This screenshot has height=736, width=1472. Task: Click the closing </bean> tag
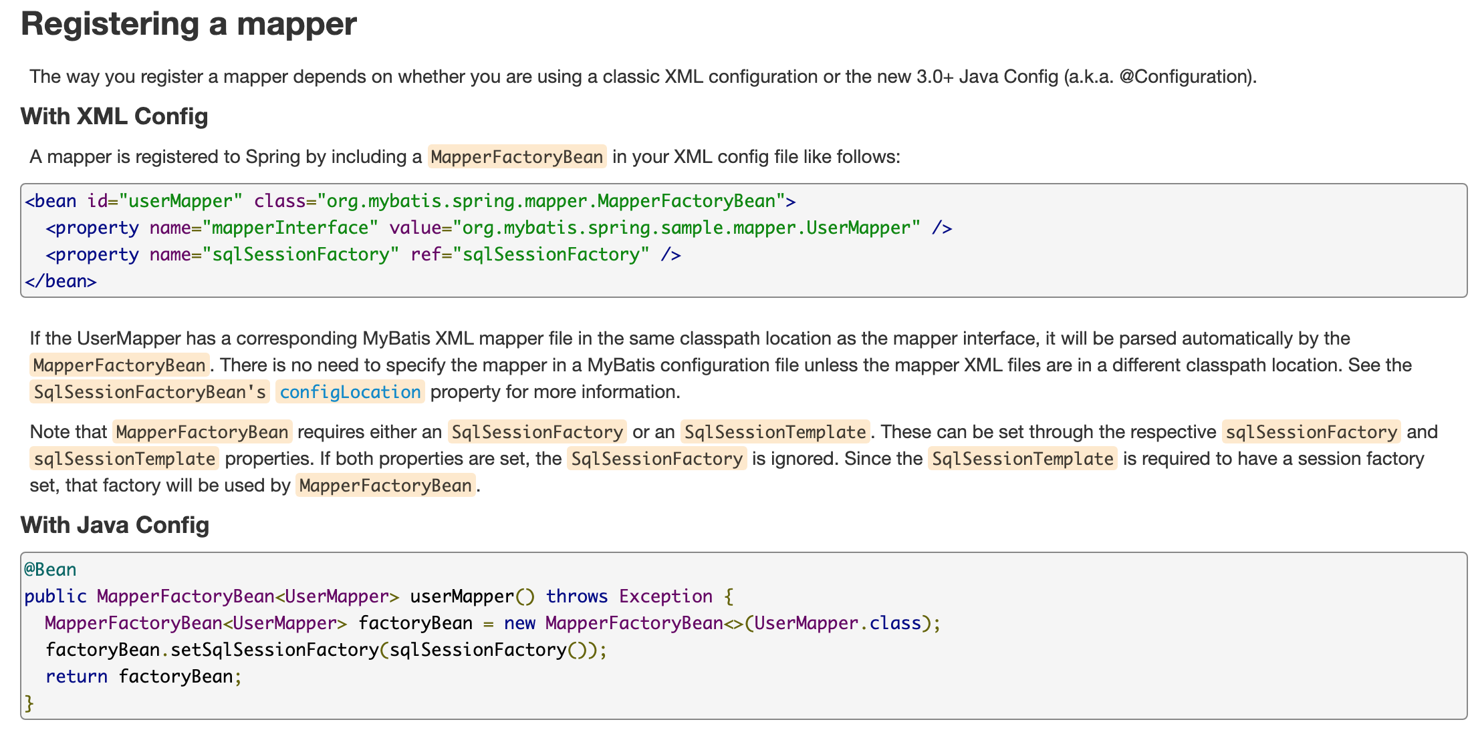(x=61, y=281)
